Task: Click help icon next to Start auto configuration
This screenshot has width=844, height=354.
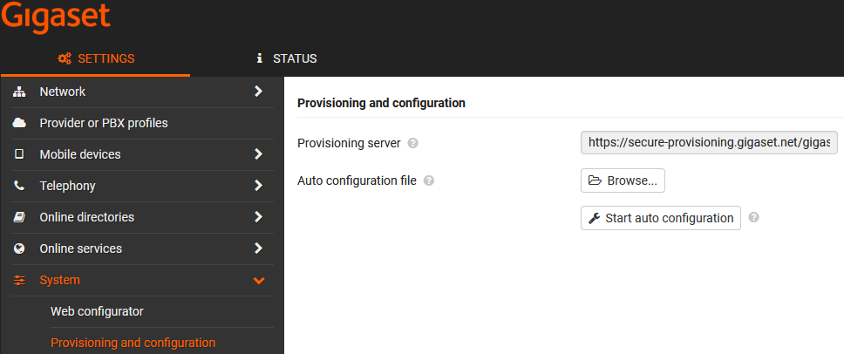Action: [754, 218]
